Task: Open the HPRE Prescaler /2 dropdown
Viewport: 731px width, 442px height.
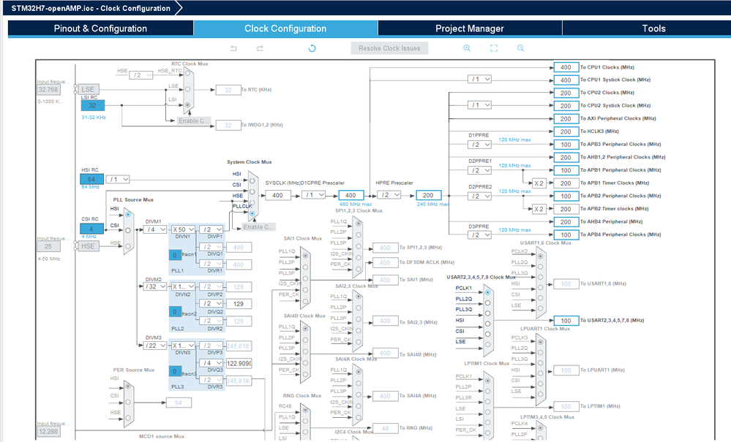Action: point(389,195)
